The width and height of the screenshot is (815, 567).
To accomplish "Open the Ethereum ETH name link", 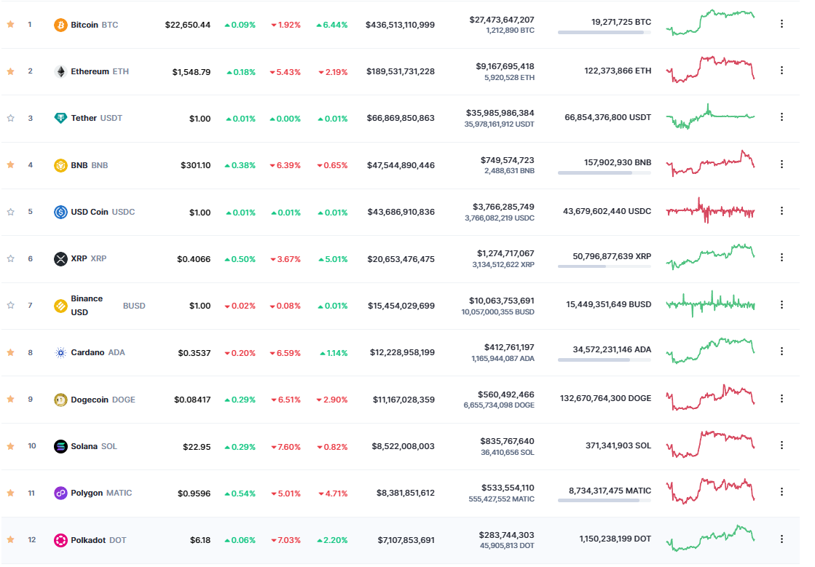I will [100, 71].
